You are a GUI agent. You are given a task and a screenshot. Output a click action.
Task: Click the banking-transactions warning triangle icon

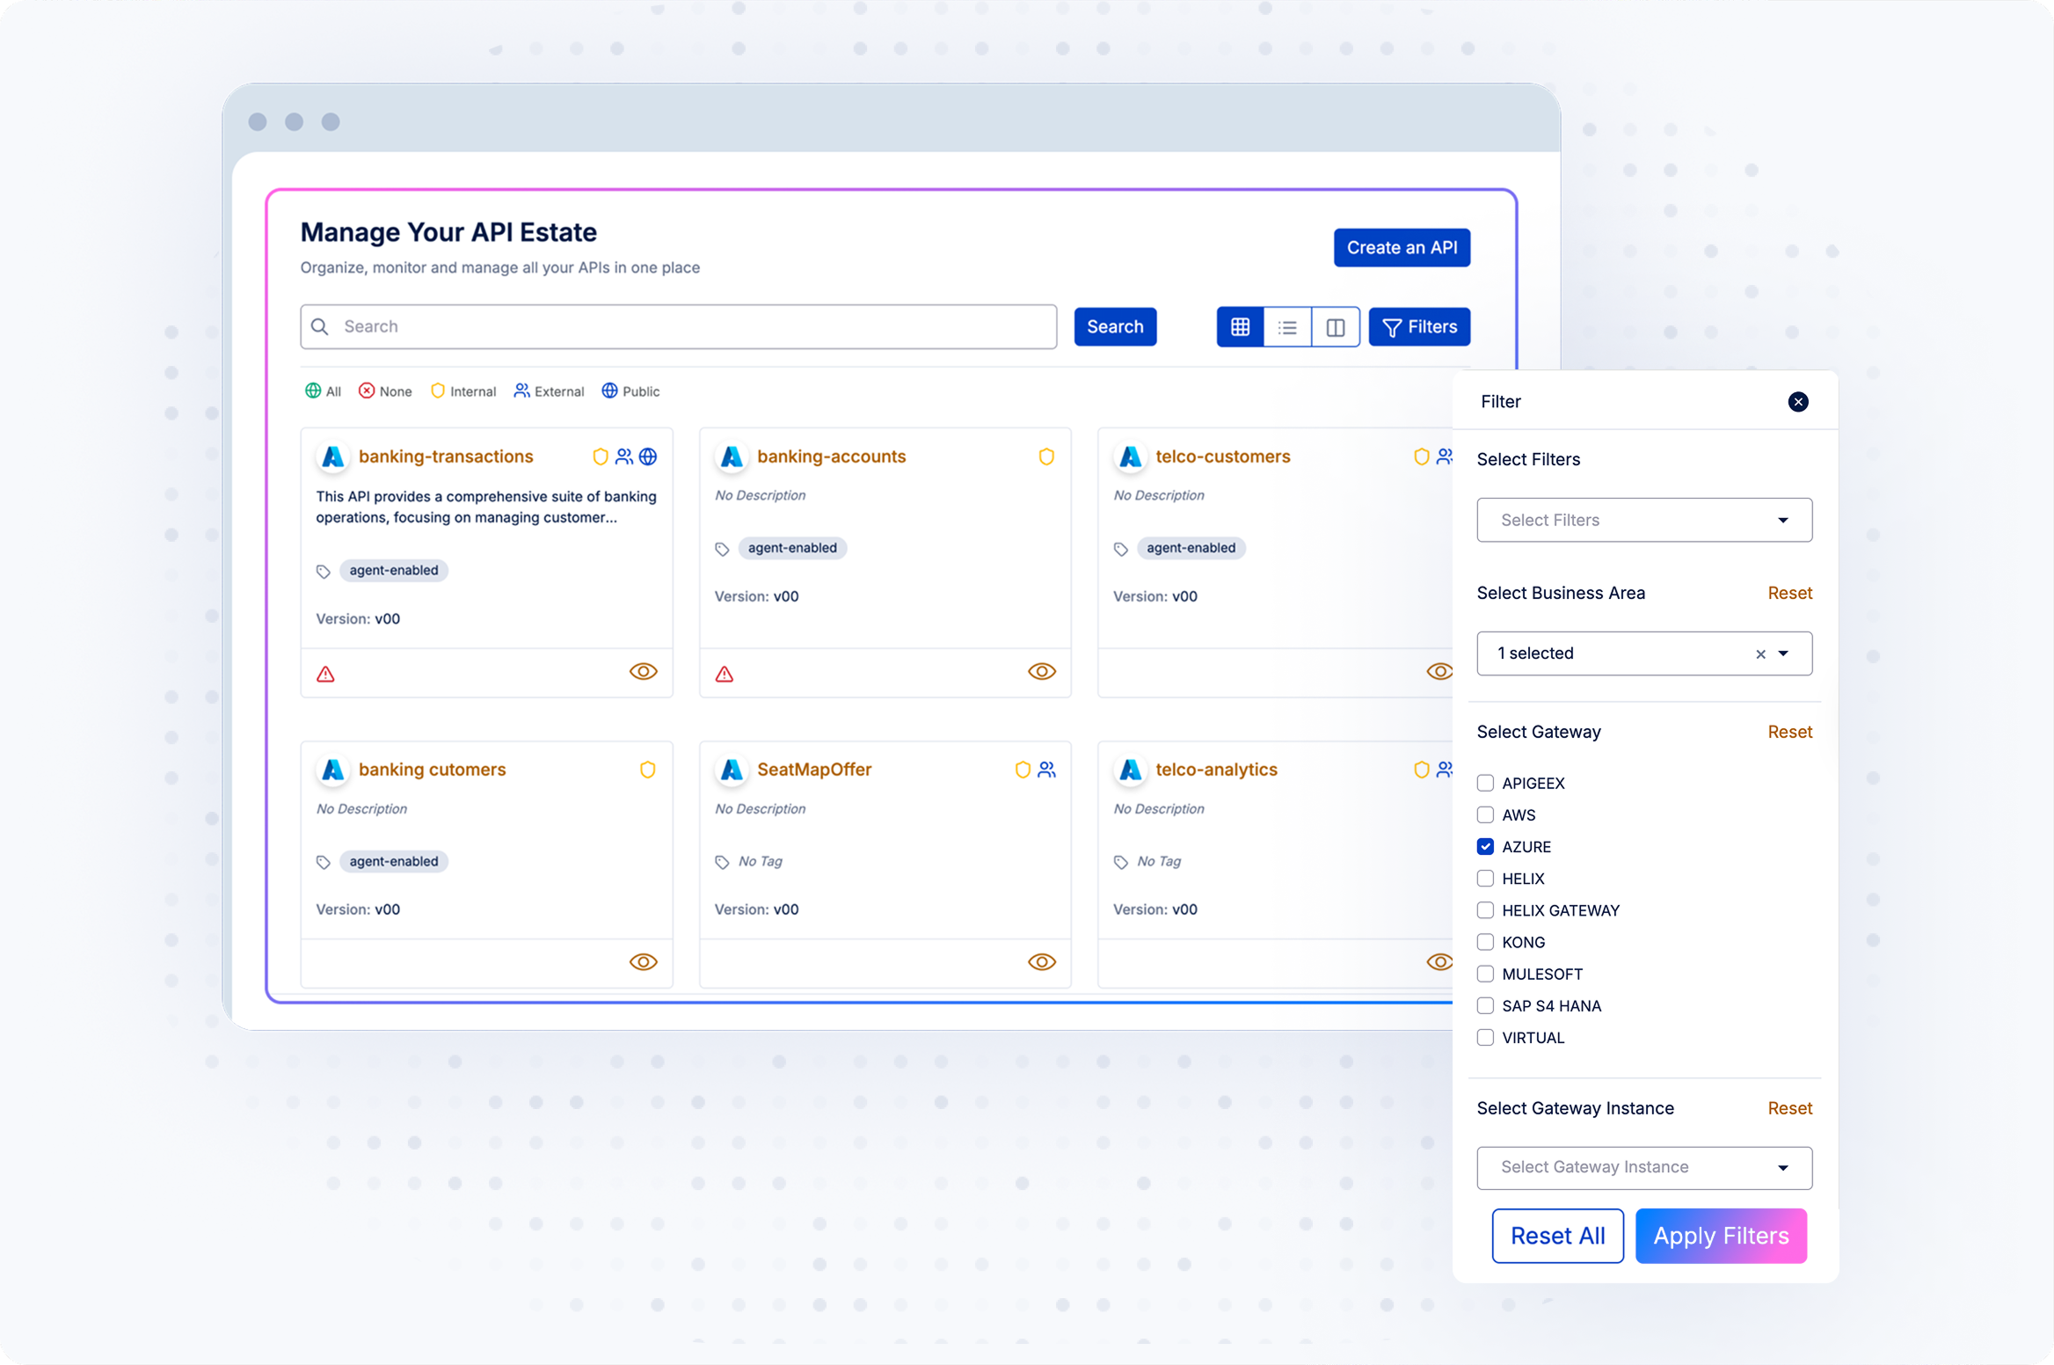click(x=325, y=675)
